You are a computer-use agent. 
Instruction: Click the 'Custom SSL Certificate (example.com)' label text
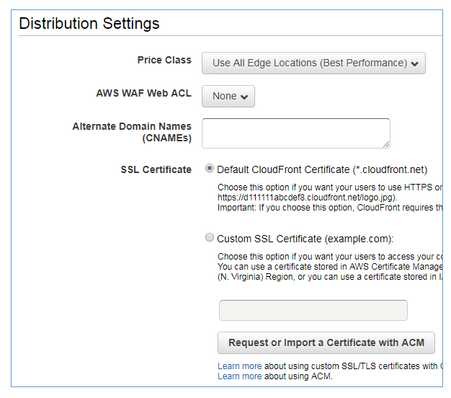(305, 239)
